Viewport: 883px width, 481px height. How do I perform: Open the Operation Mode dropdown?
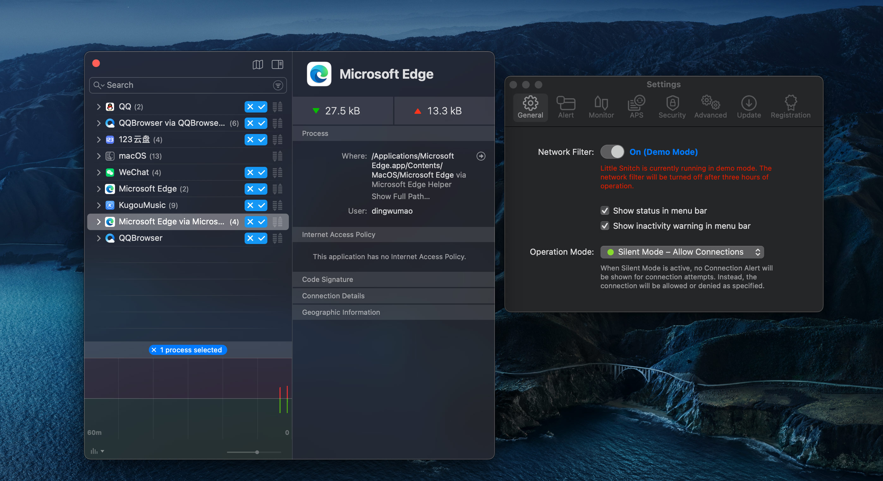(x=682, y=252)
